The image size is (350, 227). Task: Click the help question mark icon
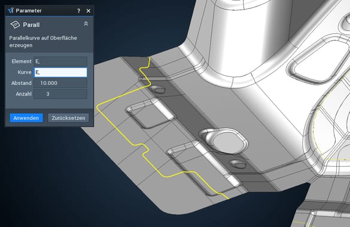click(78, 11)
